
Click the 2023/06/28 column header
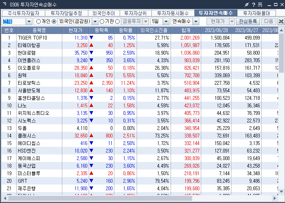[x=216, y=30]
